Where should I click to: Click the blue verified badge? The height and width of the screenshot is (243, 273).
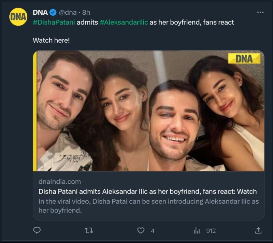coord(53,13)
